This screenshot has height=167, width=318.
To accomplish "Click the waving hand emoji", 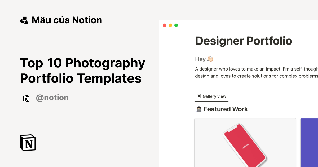I will 210,59.
